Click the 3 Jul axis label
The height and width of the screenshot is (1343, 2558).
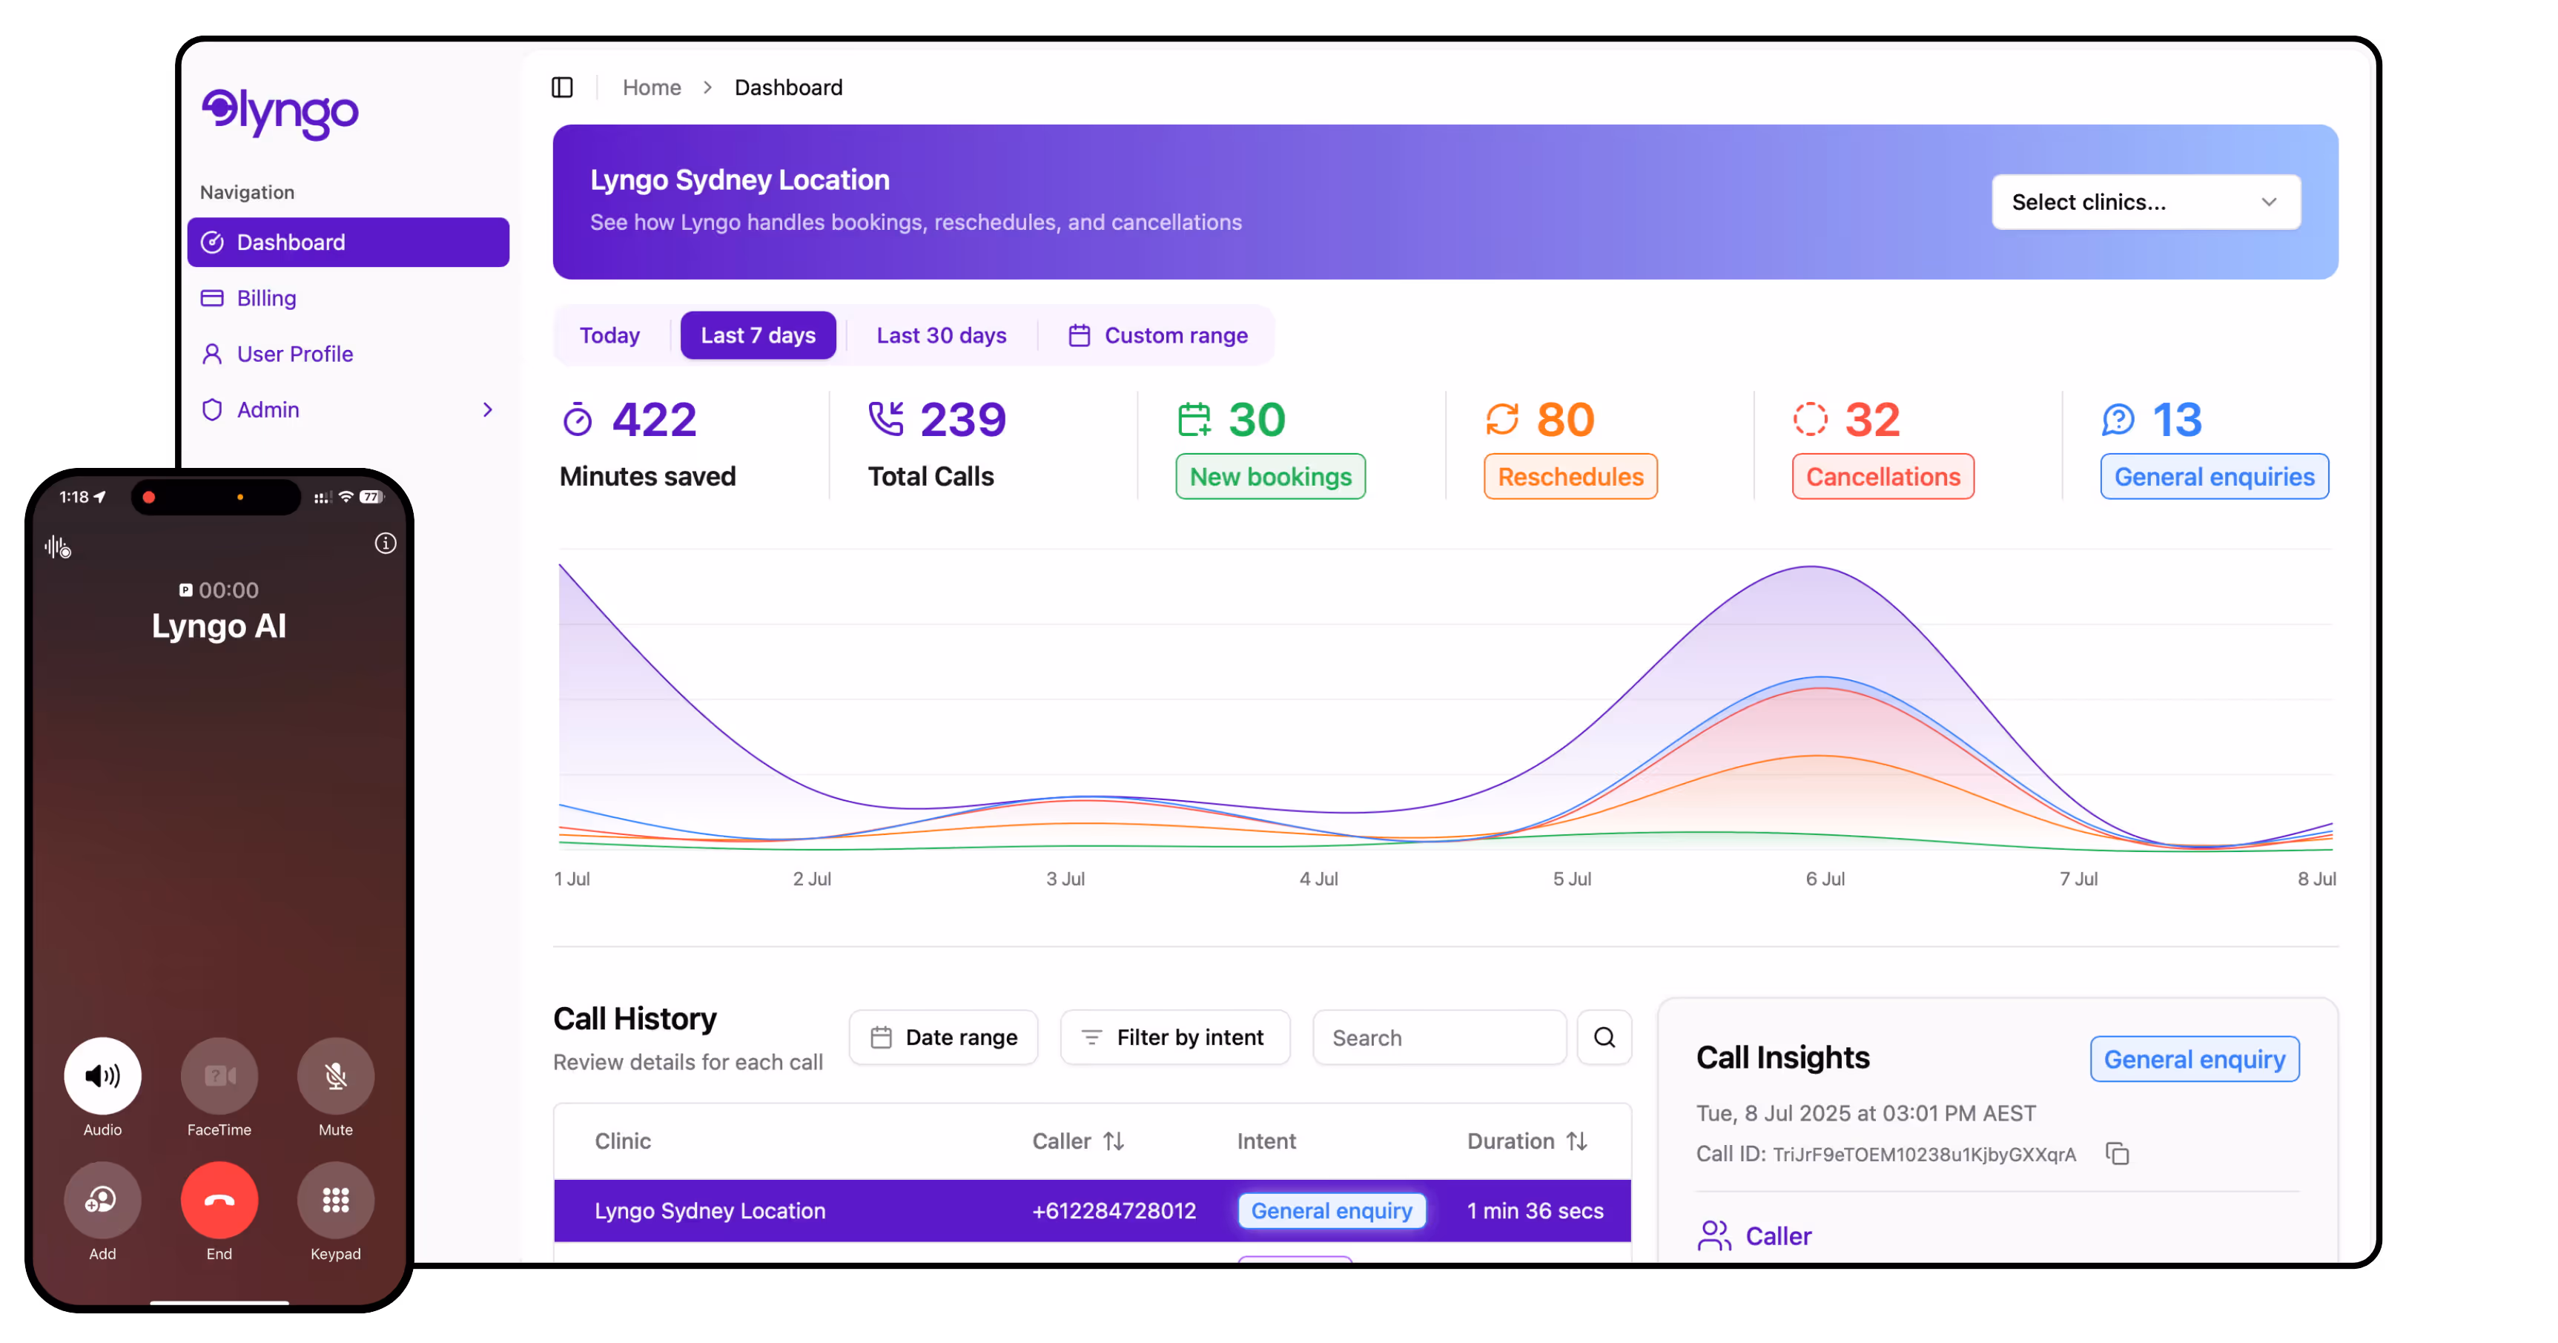(x=1065, y=879)
